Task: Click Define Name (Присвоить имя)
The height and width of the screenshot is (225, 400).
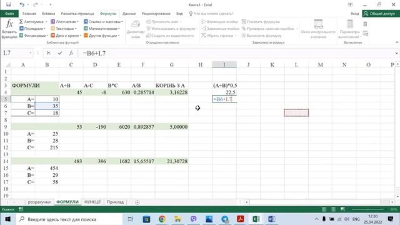Action: tap(164, 22)
